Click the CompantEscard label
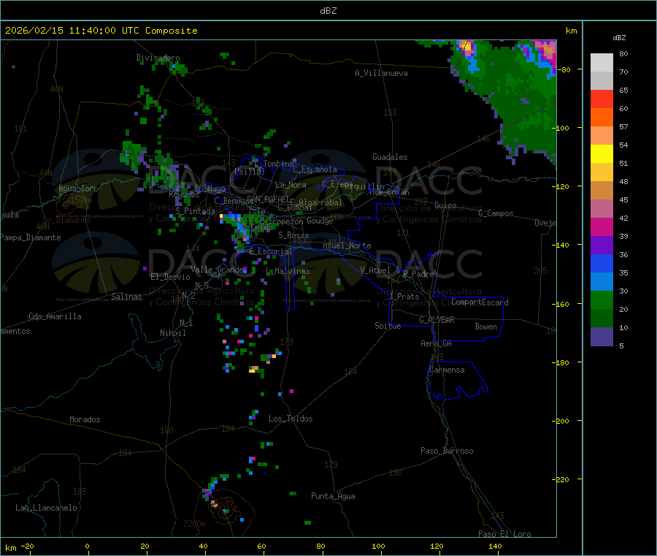Screen dimensions: 657x556 [x=480, y=302]
